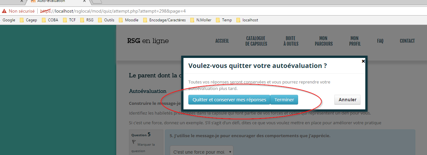Viewport: 427px width, 155px height.
Task: Open the RSG bookmarks folder
Action: click(x=86, y=20)
